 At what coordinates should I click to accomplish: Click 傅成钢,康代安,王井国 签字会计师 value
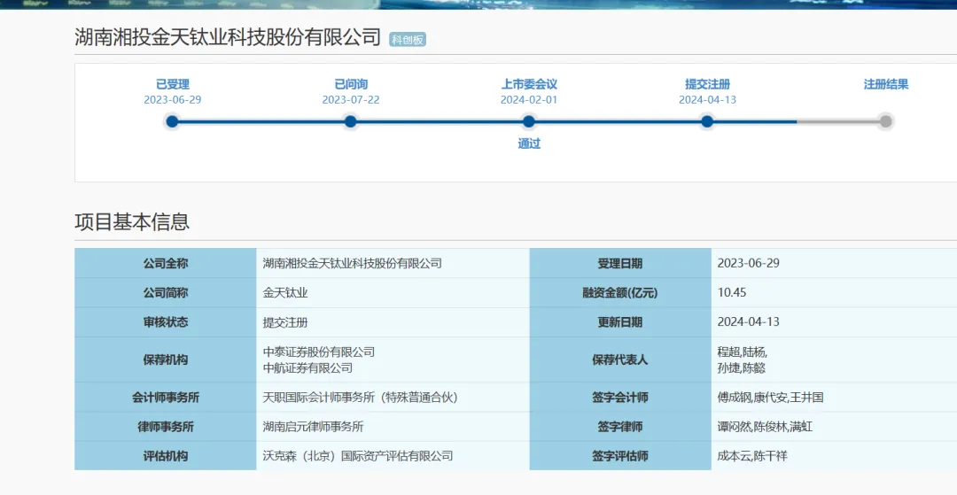point(770,398)
